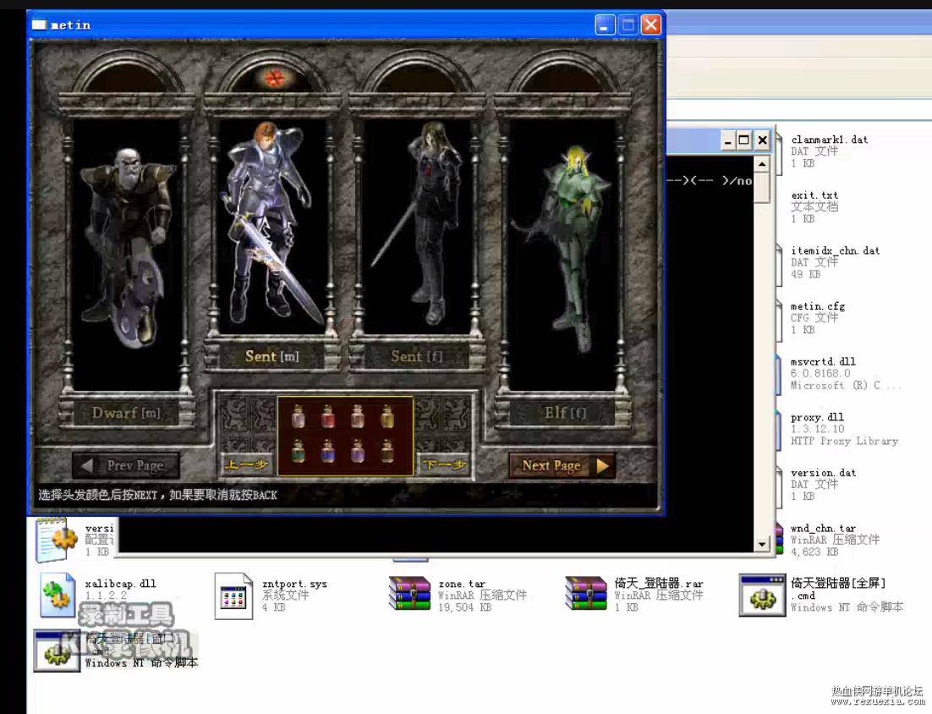Go to Next Page of characters

tap(562, 465)
